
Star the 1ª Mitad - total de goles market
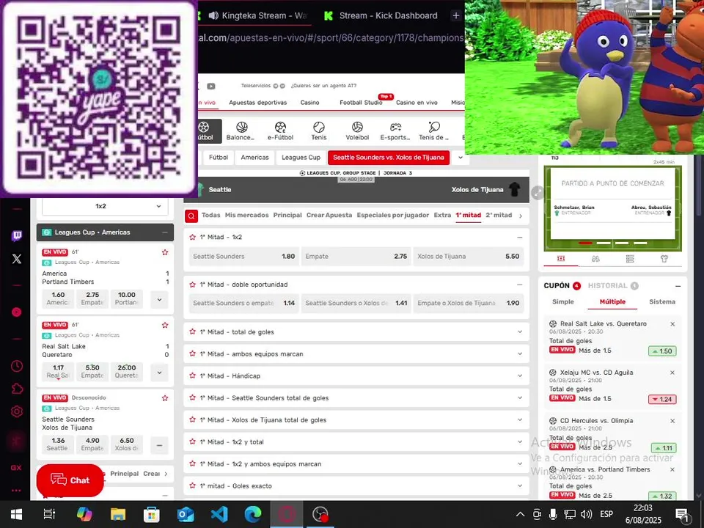pos(193,331)
